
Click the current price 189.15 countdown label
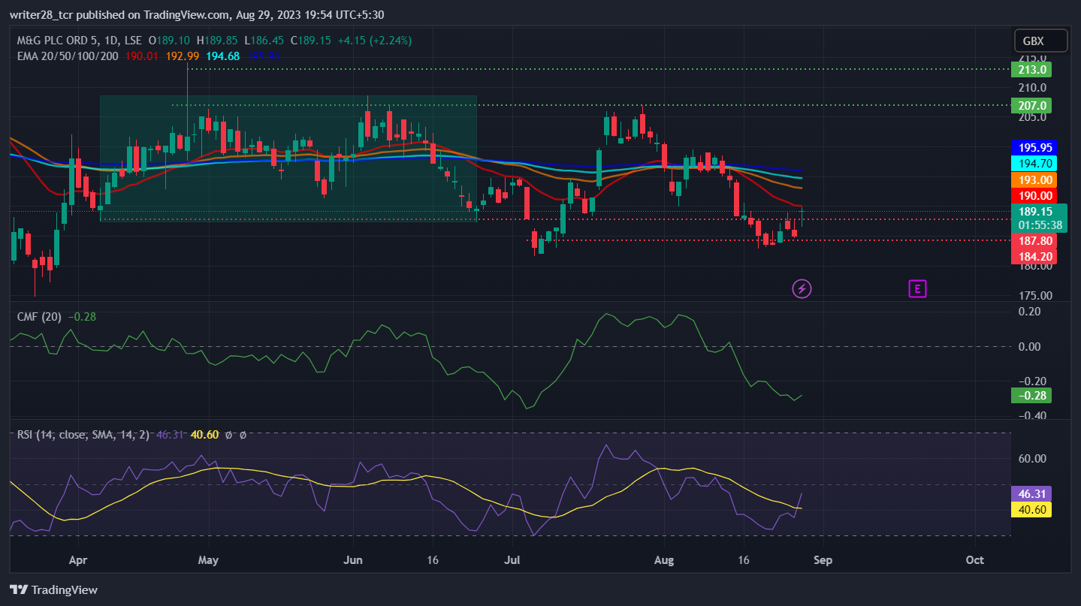tap(1039, 218)
